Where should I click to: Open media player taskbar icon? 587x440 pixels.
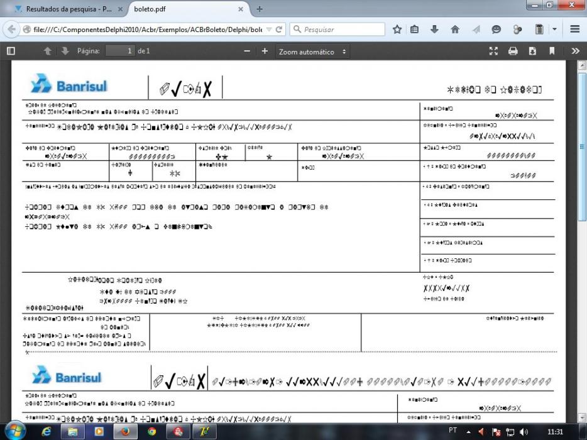tap(99, 432)
